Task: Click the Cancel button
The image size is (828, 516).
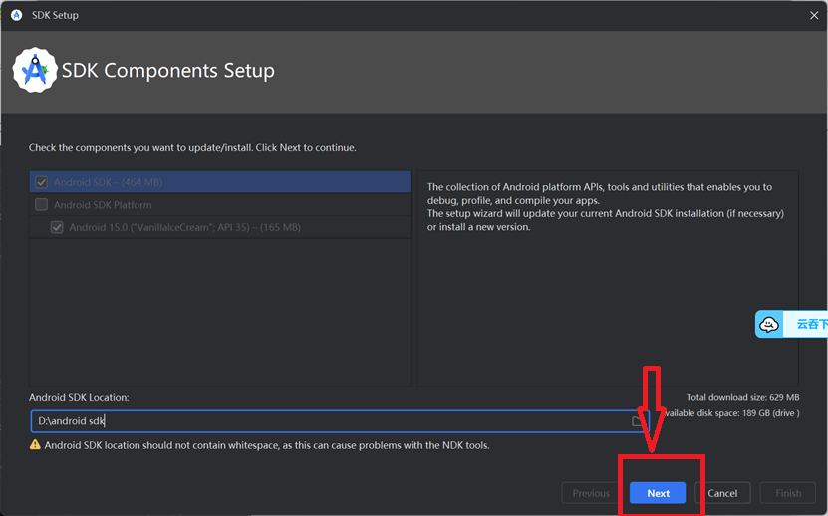Action: (x=721, y=493)
